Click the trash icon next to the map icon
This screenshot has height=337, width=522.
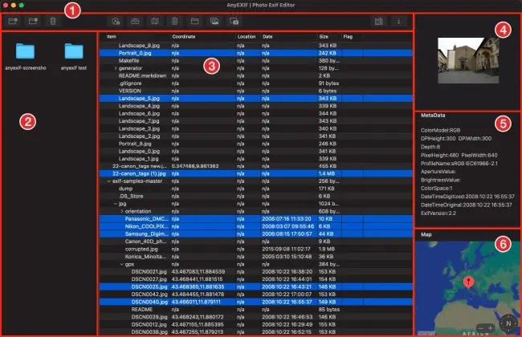tap(174, 22)
